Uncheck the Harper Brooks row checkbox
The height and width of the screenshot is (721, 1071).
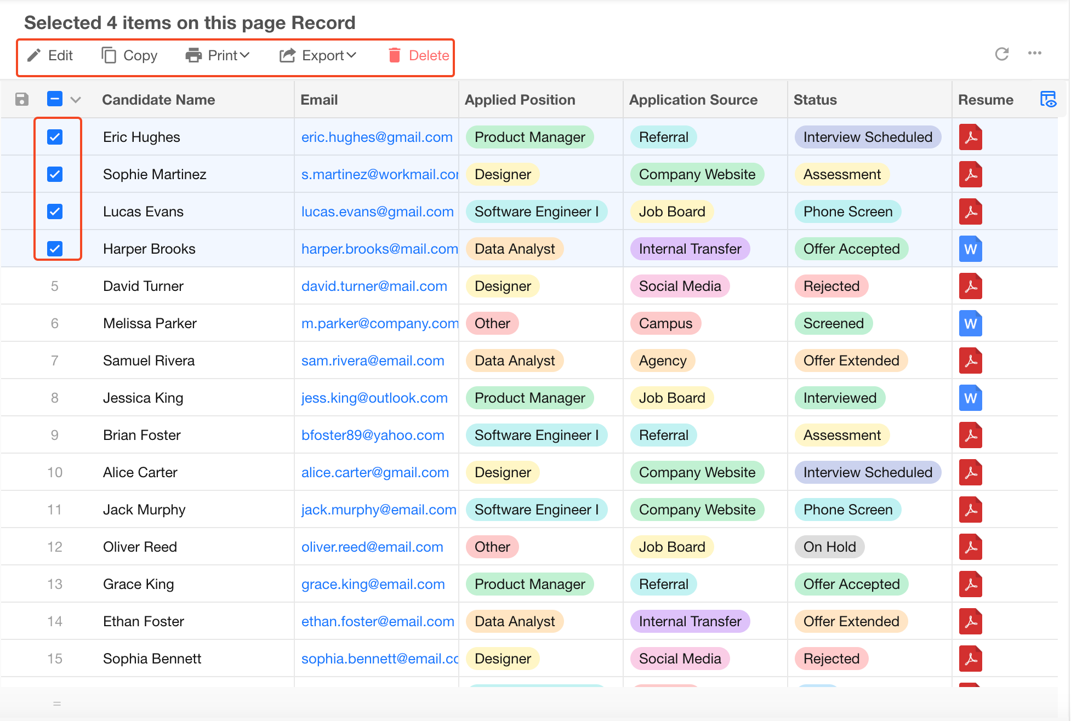pos(55,249)
